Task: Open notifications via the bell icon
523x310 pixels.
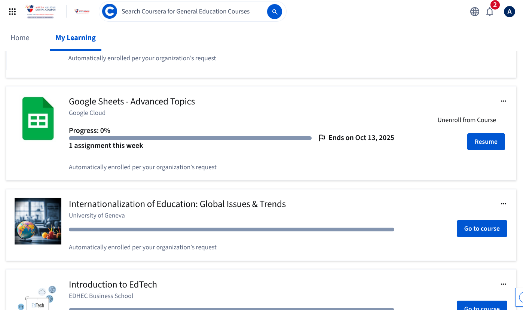Action: pyautogui.click(x=489, y=12)
